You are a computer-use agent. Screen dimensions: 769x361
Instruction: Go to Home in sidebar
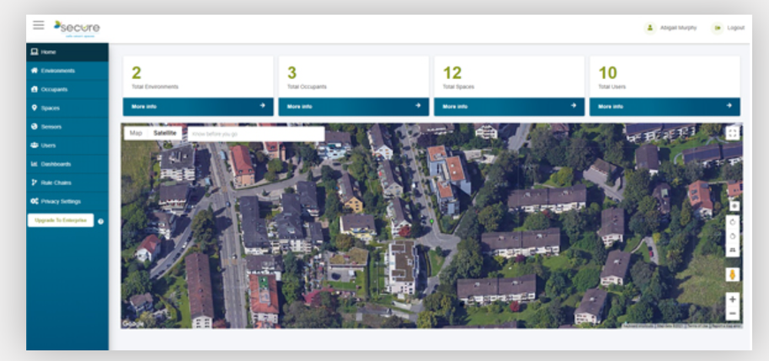point(67,52)
